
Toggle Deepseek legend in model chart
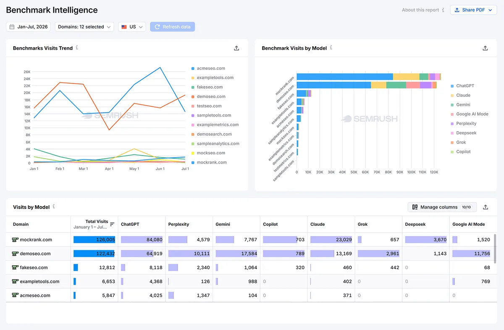tap(463, 133)
